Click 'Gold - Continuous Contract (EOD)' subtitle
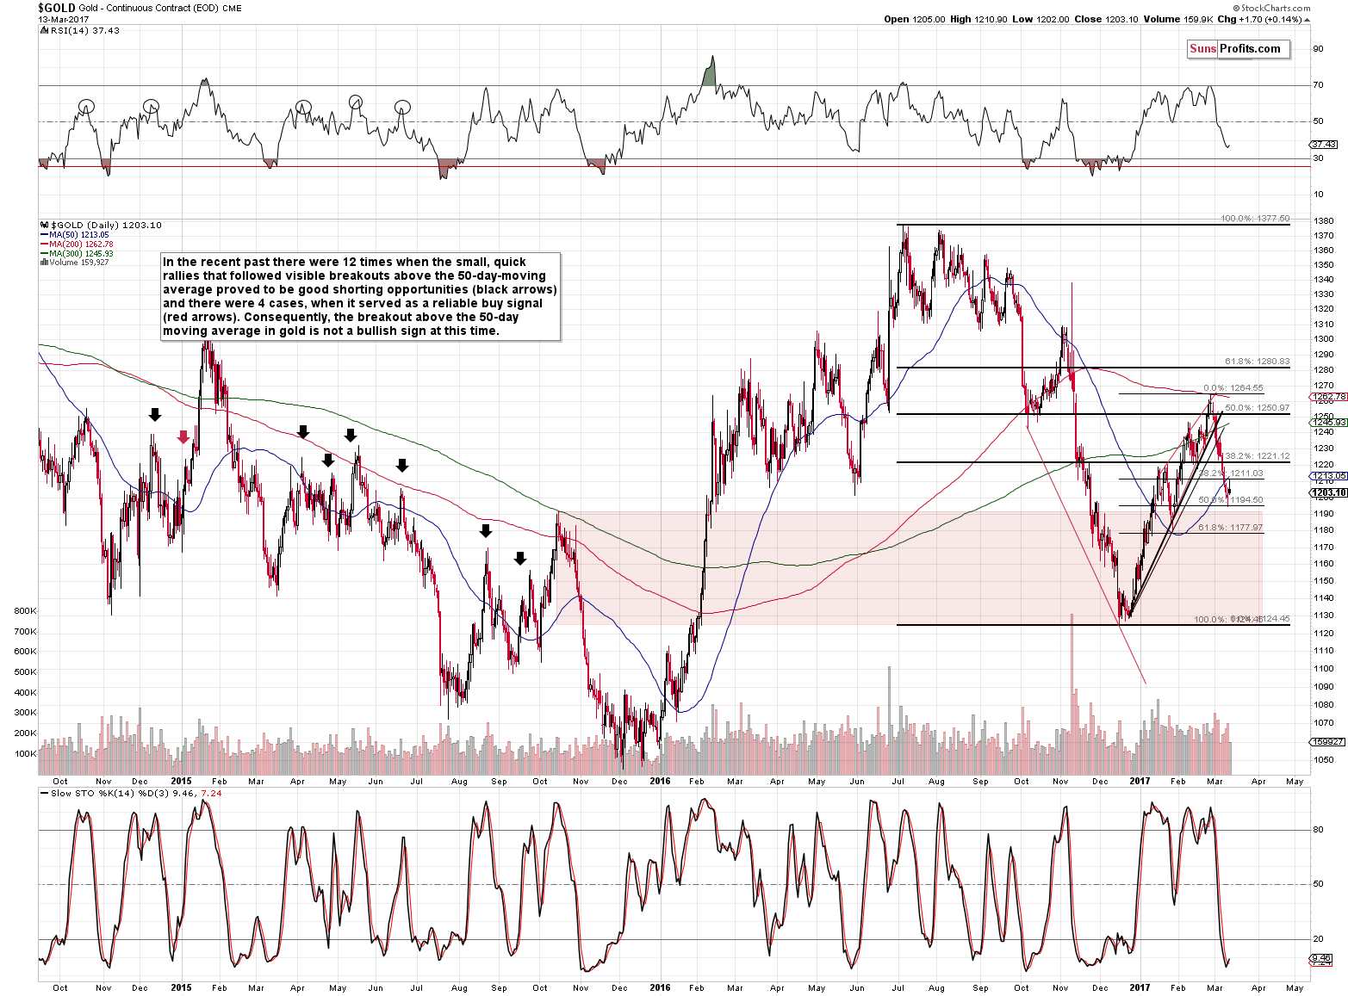Image resolution: width=1348 pixels, height=996 pixels. 148,9
